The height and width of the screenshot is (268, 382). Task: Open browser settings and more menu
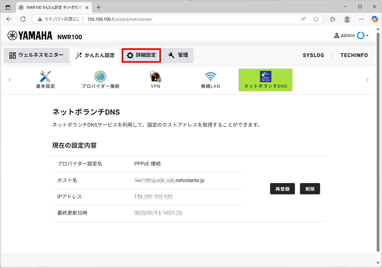(x=362, y=19)
